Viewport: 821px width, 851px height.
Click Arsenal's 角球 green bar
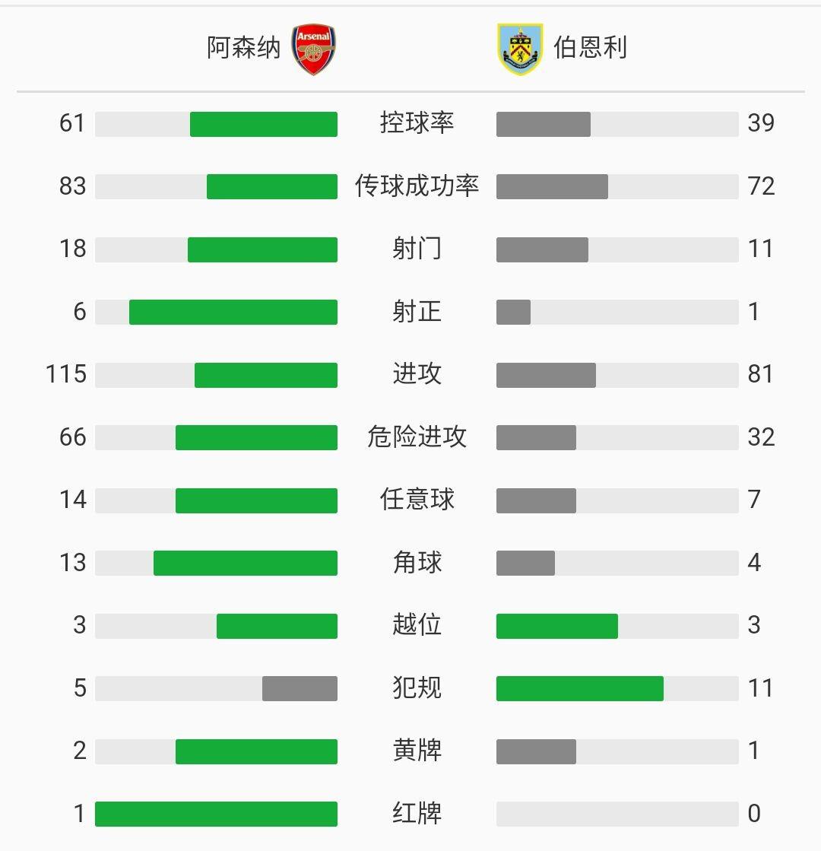pos(246,564)
